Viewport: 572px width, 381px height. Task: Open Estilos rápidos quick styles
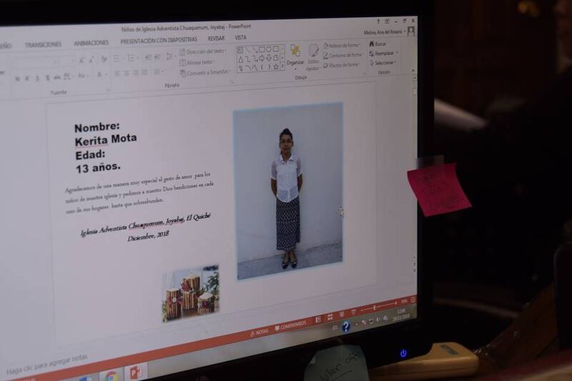click(313, 58)
